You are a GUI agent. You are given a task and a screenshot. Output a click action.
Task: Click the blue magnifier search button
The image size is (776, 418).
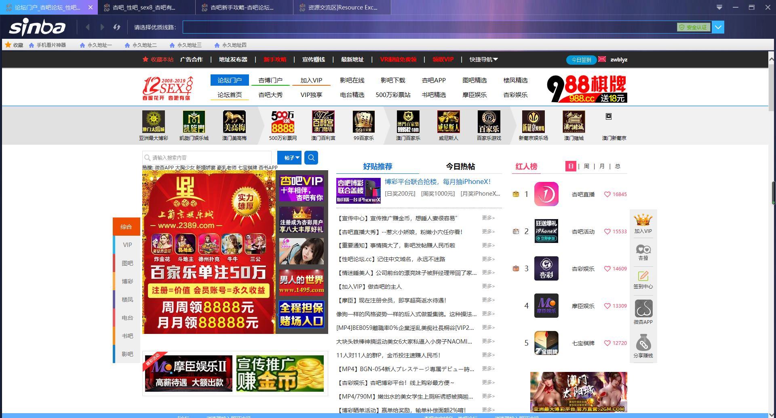pyautogui.click(x=311, y=158)
